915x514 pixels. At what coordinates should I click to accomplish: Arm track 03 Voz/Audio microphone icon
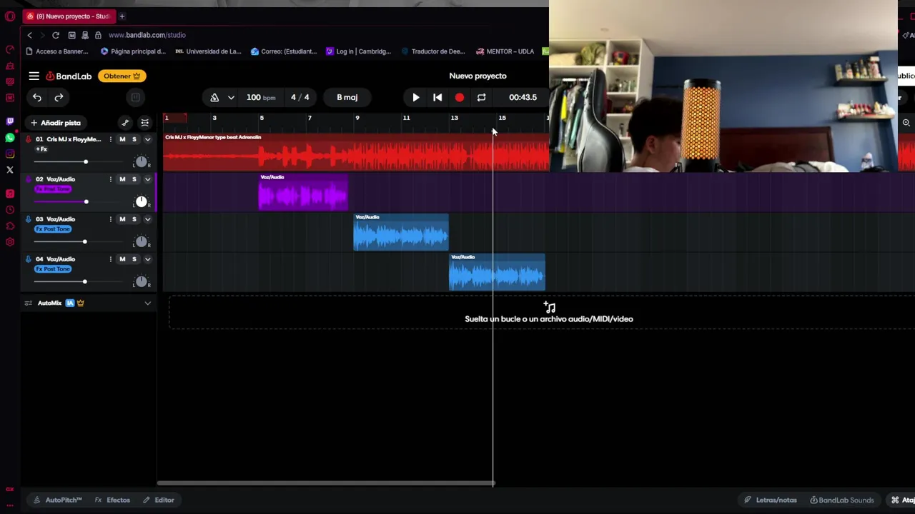pos(28,219)
